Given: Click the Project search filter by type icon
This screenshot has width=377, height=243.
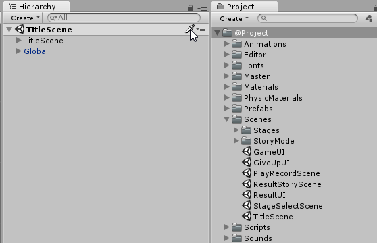Looking at the screenshot, I should [x=369, y=18].
